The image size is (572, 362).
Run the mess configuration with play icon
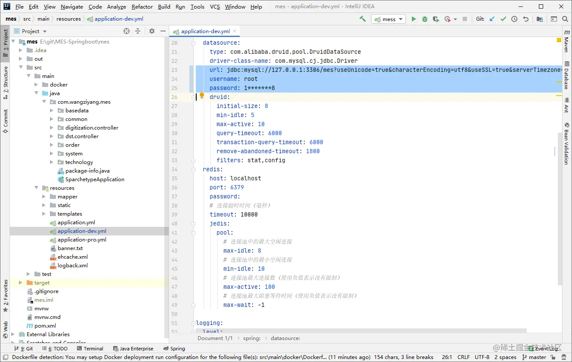point(414,19)
